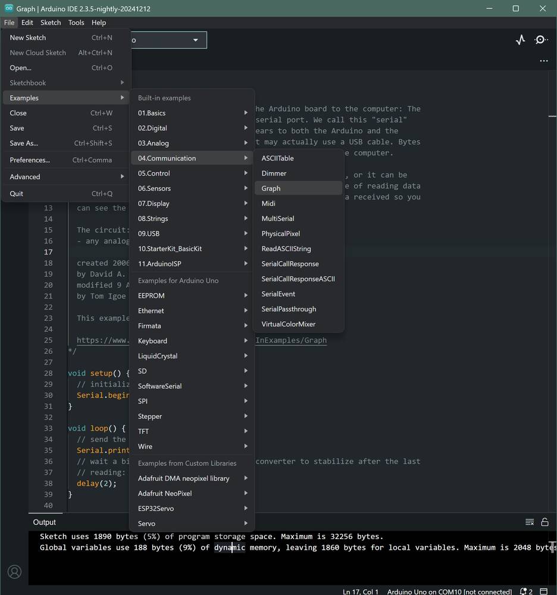Expand 02.Digital examples

tap(192, 128)
